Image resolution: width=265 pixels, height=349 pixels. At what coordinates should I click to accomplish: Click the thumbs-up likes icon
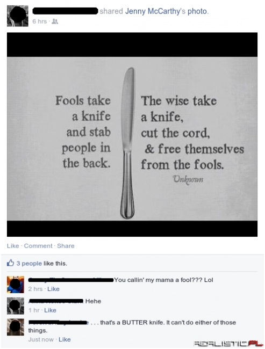(10, 263)
